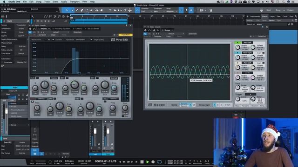
Task: Click the green Play button
Action: coord(148,162)
